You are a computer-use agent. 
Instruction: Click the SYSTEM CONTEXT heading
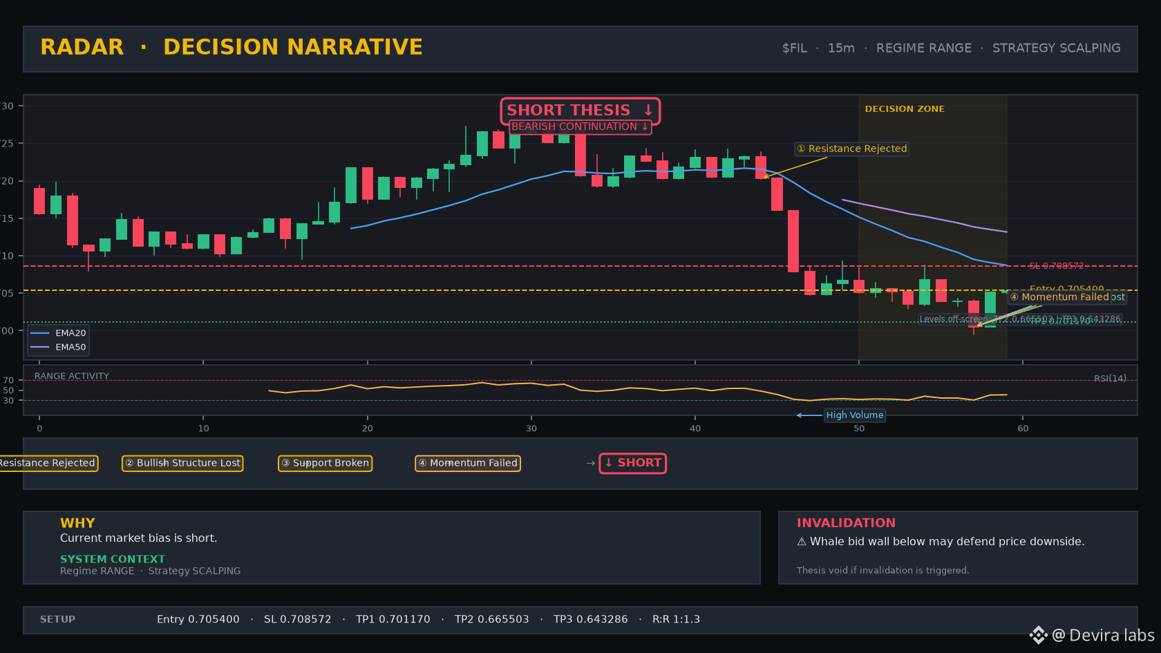tap(113, 559)
